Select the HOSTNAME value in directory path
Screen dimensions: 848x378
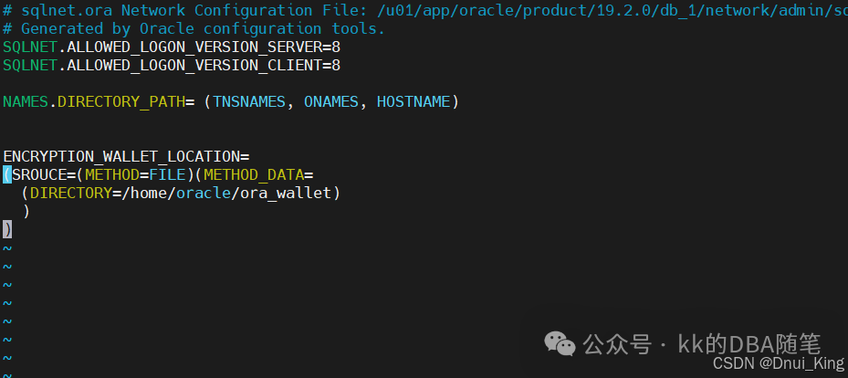point(414,101)
